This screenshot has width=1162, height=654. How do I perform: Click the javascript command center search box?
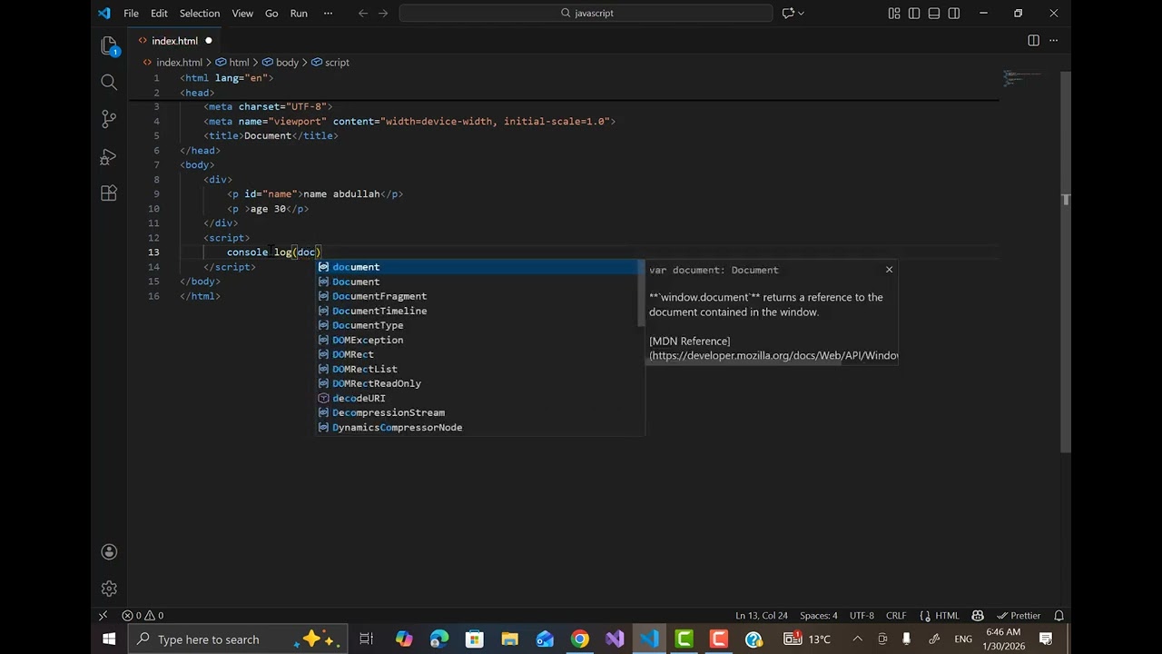click(x=586, y=13)
